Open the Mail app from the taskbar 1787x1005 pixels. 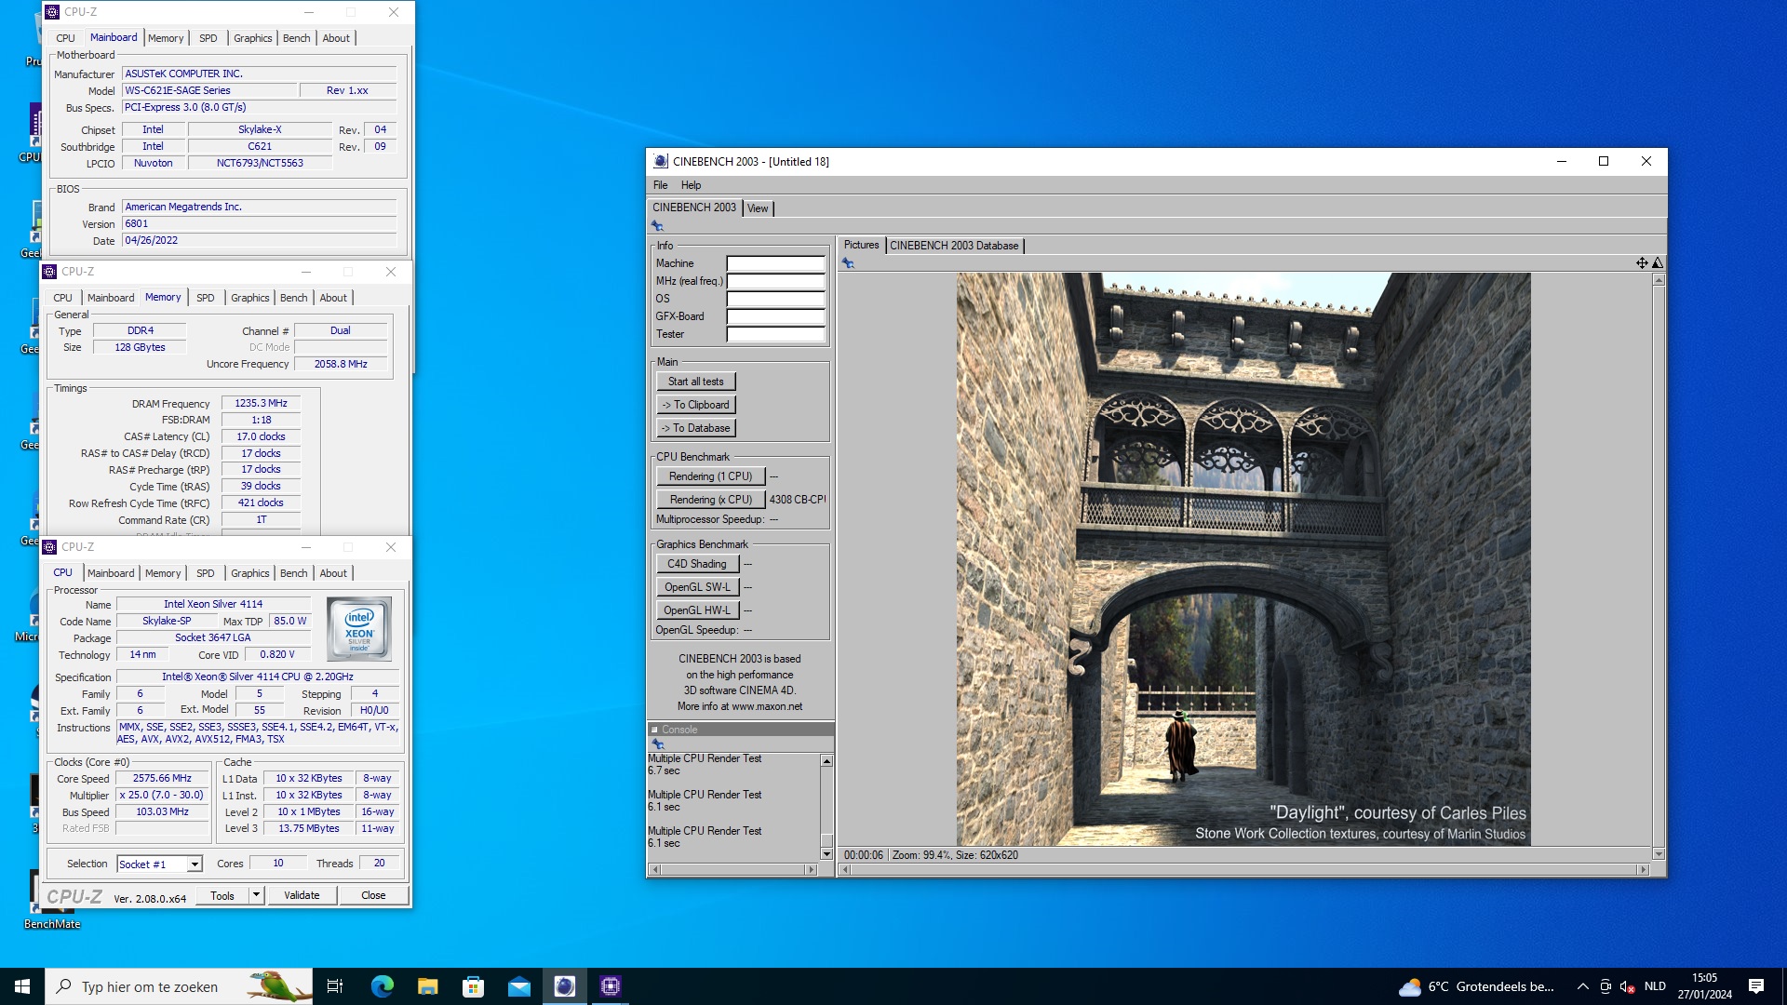518,986
